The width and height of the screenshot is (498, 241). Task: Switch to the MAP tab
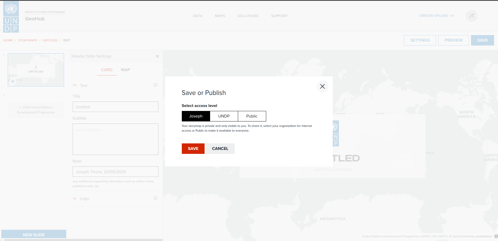coord(125,70)
